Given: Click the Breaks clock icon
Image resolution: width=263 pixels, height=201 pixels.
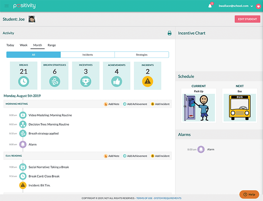Looking at the screenshot, I should click(x=24, y=81).
